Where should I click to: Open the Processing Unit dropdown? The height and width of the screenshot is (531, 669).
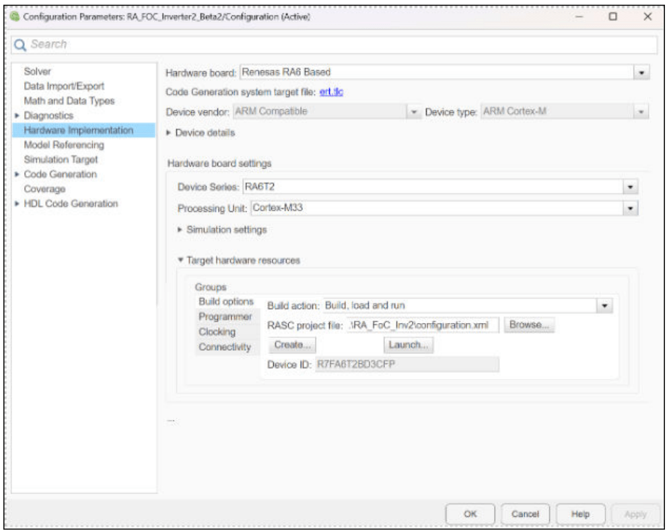[x=631, y=208]
